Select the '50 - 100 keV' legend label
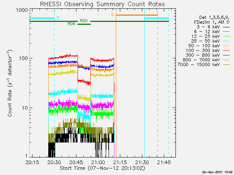 (x=204, y=46)
